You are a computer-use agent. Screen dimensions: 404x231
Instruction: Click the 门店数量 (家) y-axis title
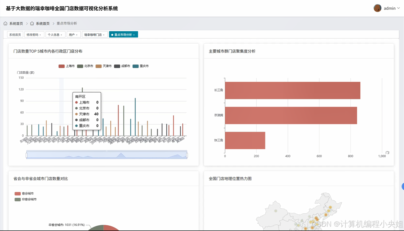pos(26,73)
